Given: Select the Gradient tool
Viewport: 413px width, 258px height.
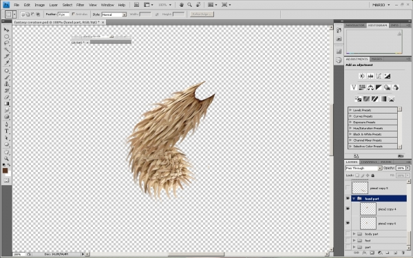Looking at the screenshot, I should point(6,104).
